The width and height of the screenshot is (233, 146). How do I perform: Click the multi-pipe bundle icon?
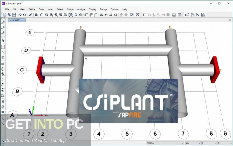[x=91, y=15]
